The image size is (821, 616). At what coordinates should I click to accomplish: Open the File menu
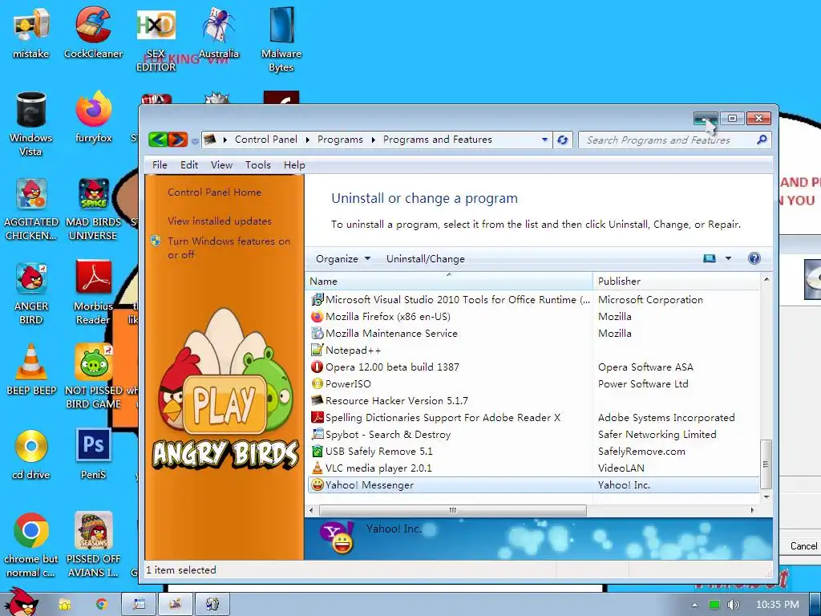(x=160, y=165)
